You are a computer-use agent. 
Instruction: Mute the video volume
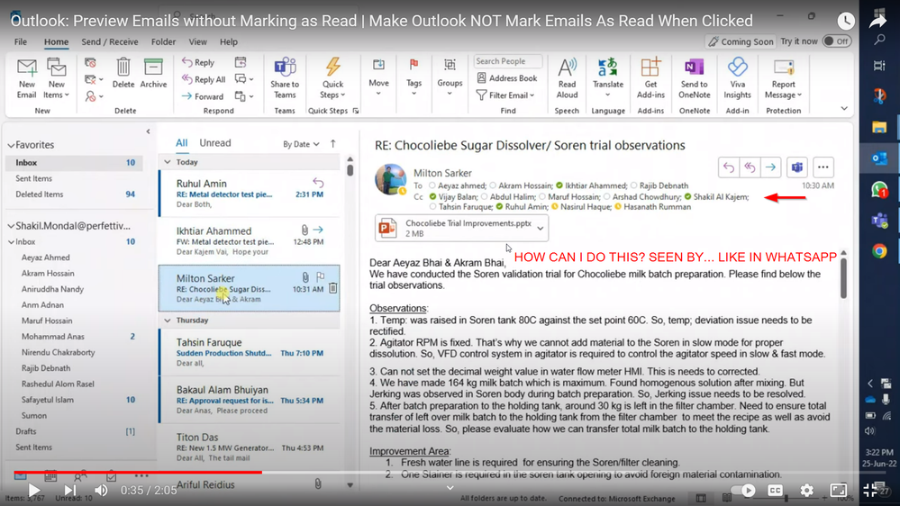pyautogui.click(x=102, y=491)
